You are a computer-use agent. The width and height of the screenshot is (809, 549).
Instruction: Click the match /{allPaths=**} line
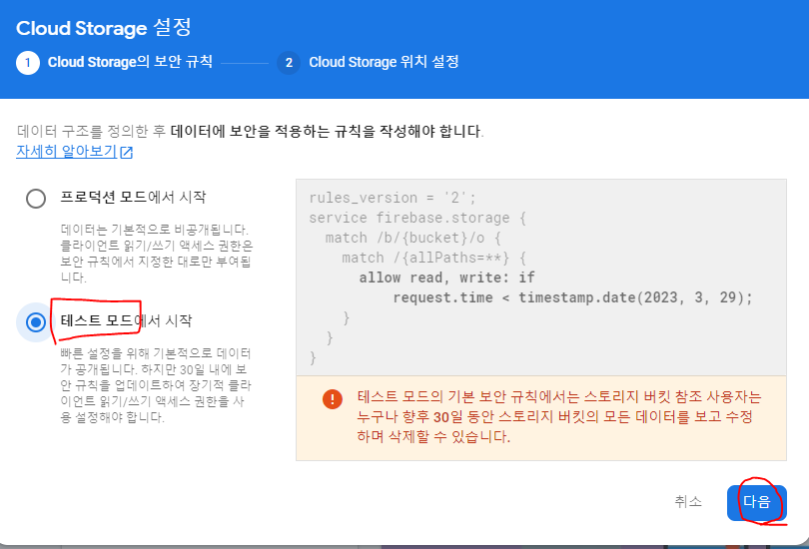tap(433, 258)
